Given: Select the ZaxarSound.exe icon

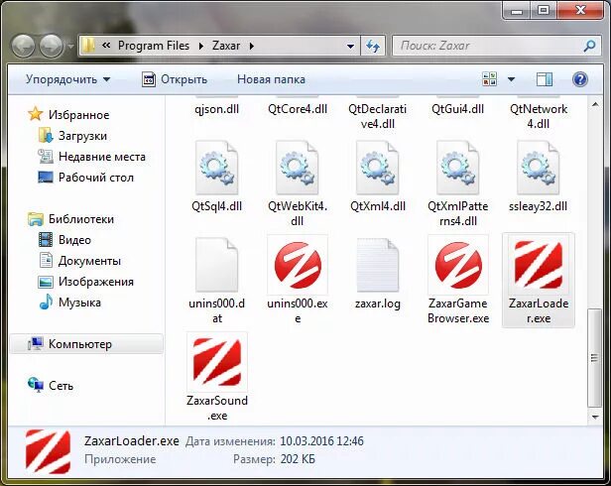Looking at the screenshot, I should pyautogui.click(x=216, y=362).
